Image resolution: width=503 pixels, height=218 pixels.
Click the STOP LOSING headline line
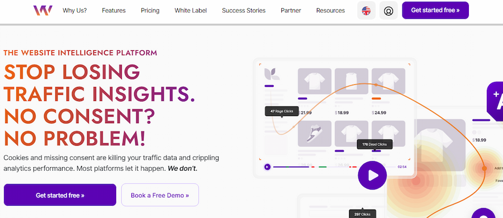(72, 72)
